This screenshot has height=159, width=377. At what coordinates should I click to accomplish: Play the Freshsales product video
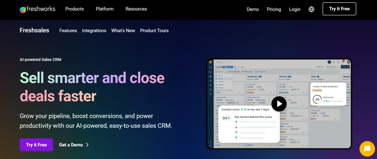(279, 104)
